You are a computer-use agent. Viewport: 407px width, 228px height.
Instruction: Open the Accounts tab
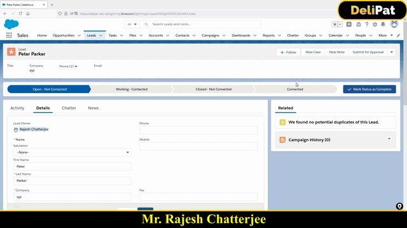pos(156,35)
